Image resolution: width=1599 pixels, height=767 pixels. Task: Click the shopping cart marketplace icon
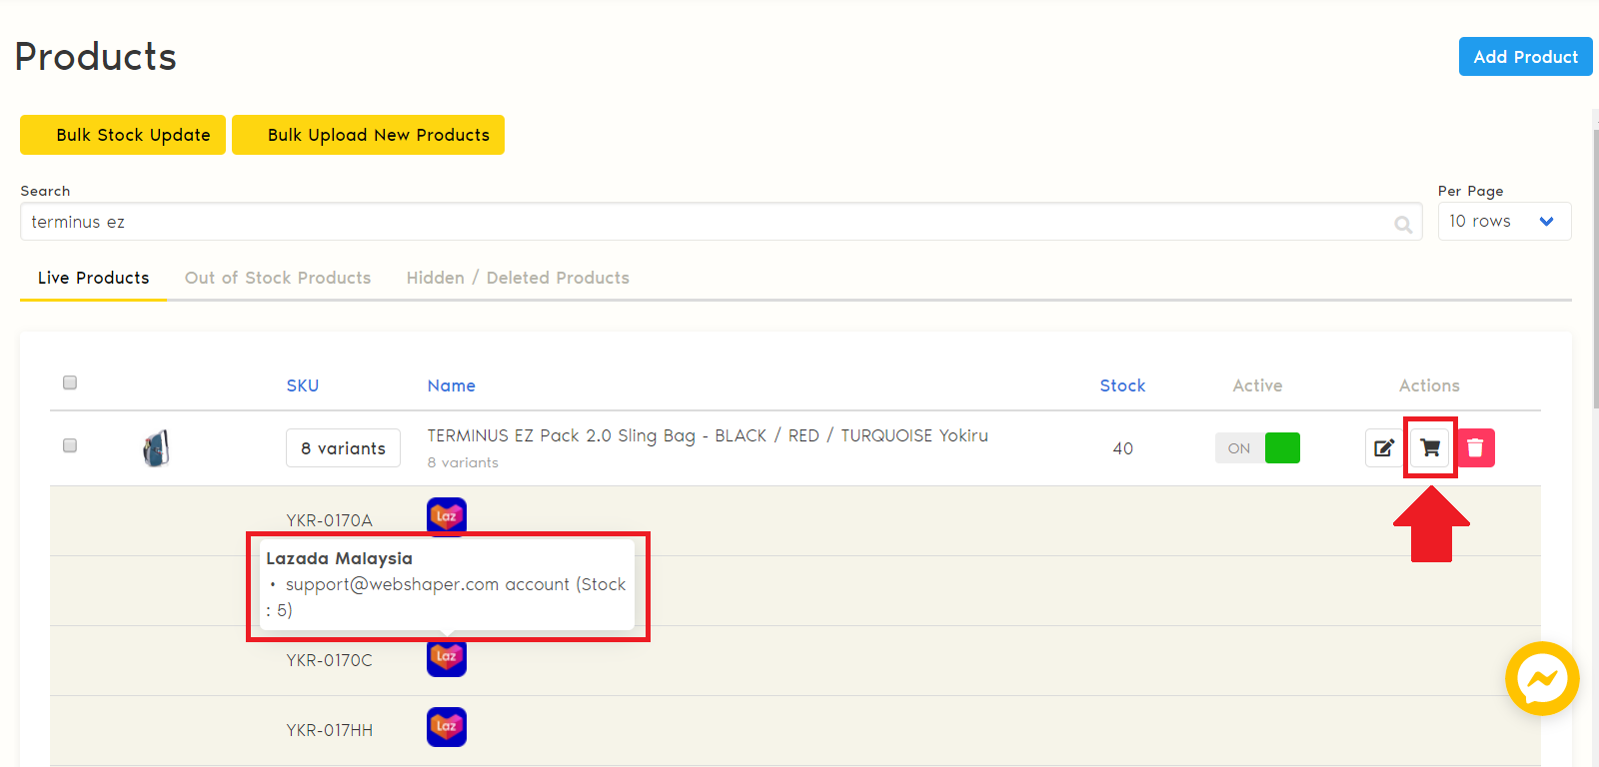[1430, 448]
